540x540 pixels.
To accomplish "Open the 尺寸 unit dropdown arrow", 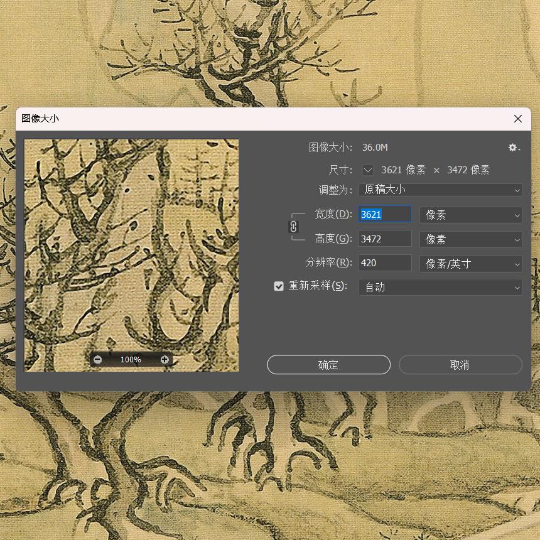I will pos(367,170).
